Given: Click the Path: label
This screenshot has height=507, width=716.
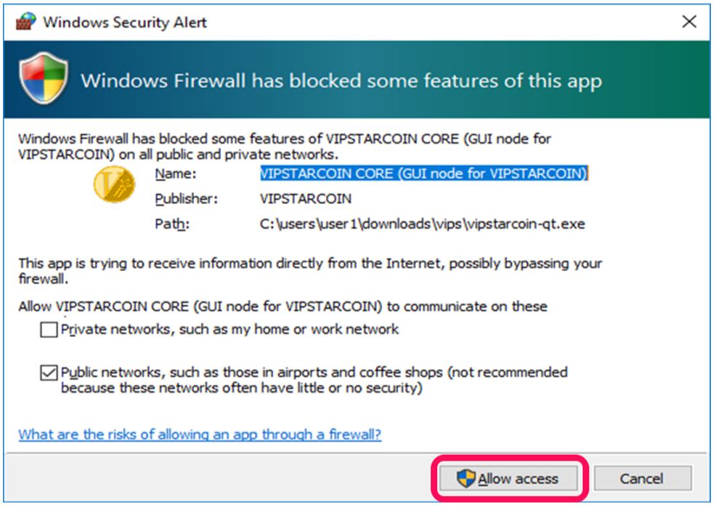Looking at the screenshot, I should click(172, 224).
